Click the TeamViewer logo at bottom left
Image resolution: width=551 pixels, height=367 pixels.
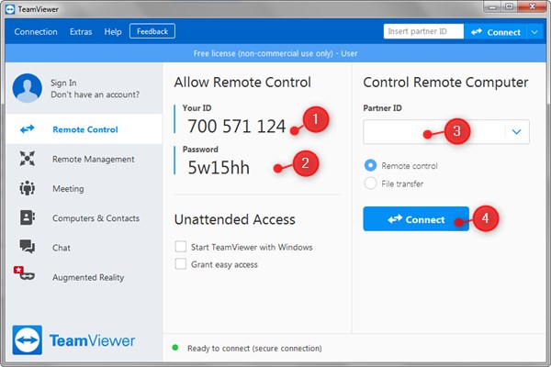click(74, 339)
